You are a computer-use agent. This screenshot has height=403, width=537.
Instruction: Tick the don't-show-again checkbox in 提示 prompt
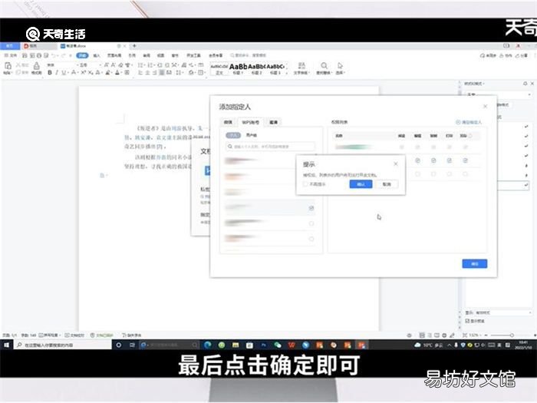305,184
